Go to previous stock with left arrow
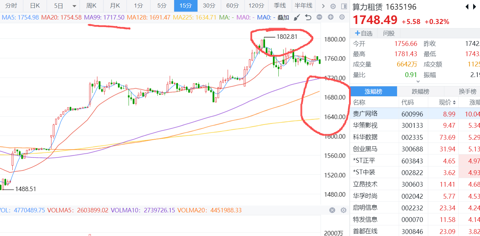The height and width of the screenshot is (236, 480). [467, 7]
